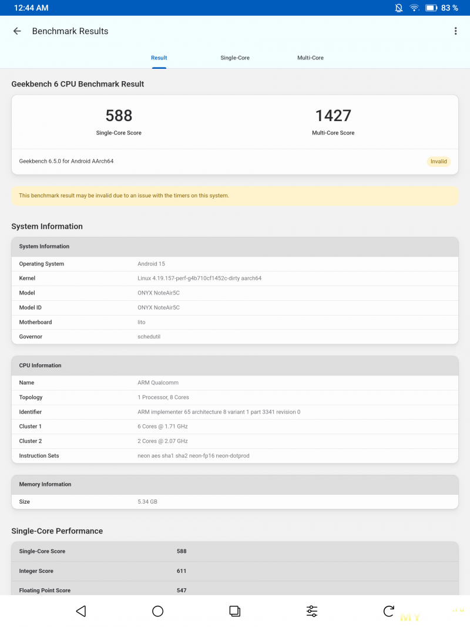470x627 pixels.
Task: Tap the 588 Single-Core Score
Action: click(119, 116)
